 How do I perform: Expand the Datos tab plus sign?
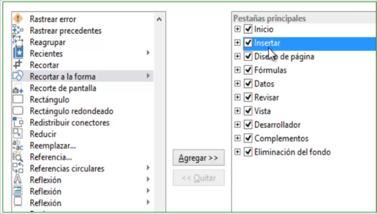[237, 84]
